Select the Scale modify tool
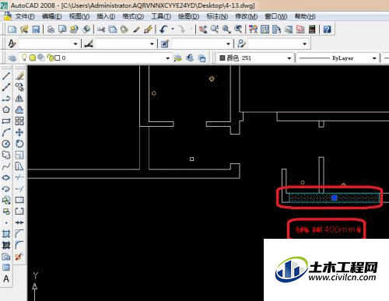 (x=19, y=155)
